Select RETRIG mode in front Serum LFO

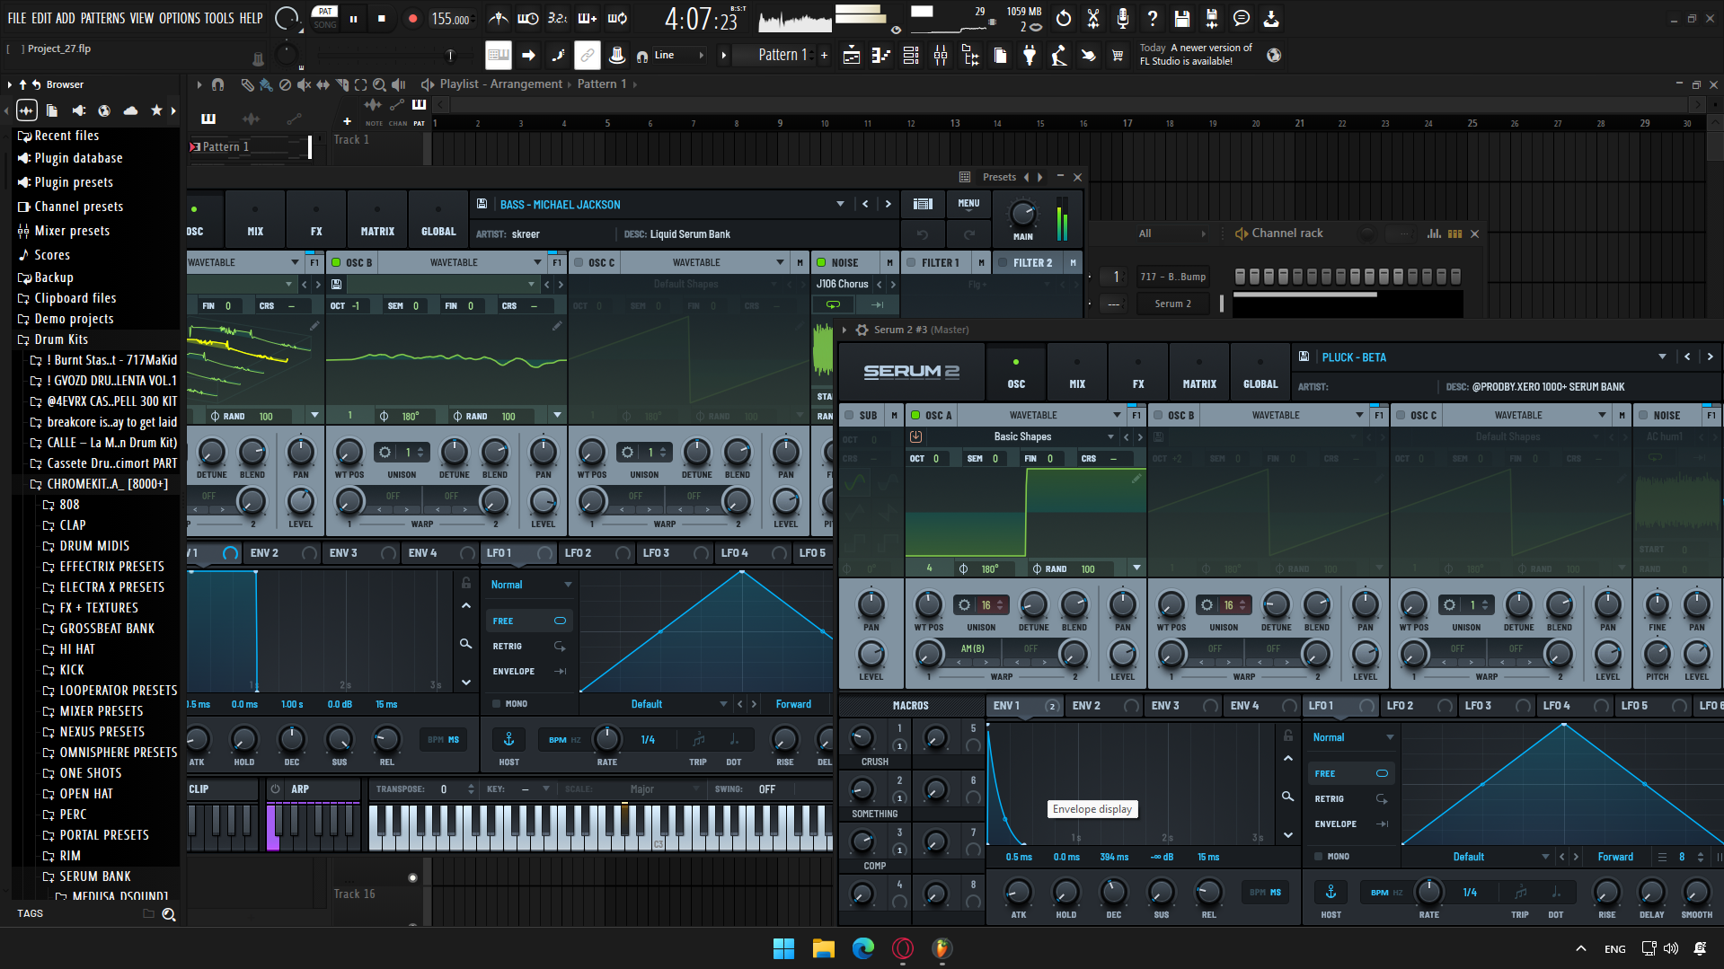point(1351,798)
